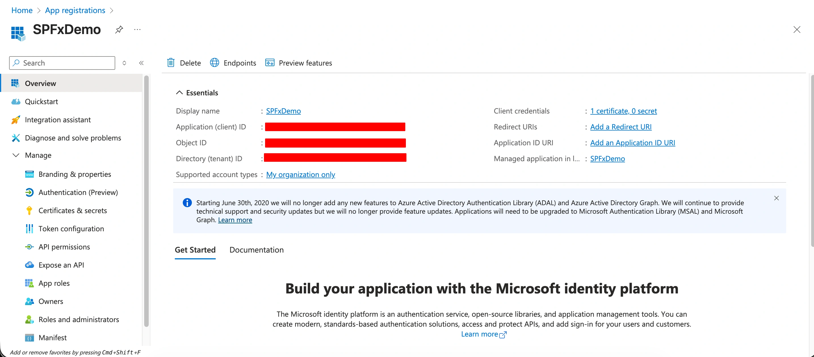Viewport: 814px width, 357px height.
Task: Open Certificates & secrets key icon
Action: point(30,210)
